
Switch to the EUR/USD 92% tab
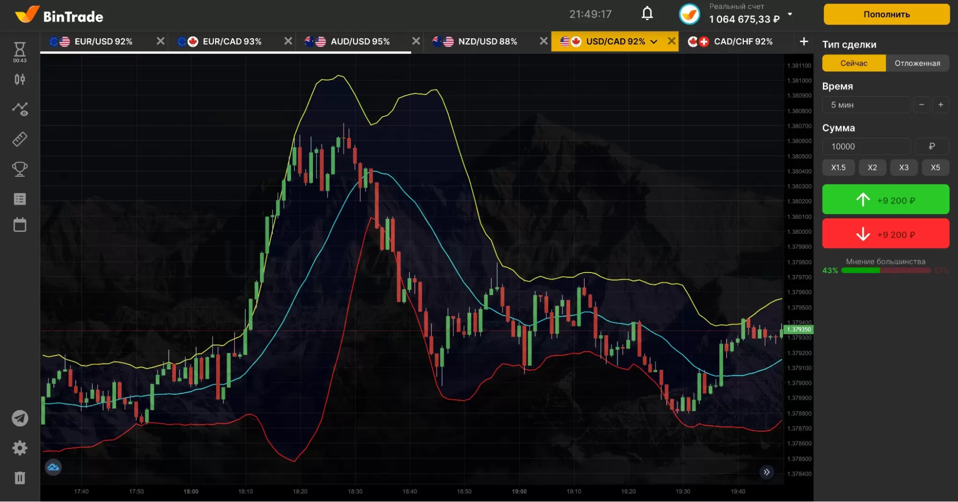pyautogui.click(x=103, y=42)
